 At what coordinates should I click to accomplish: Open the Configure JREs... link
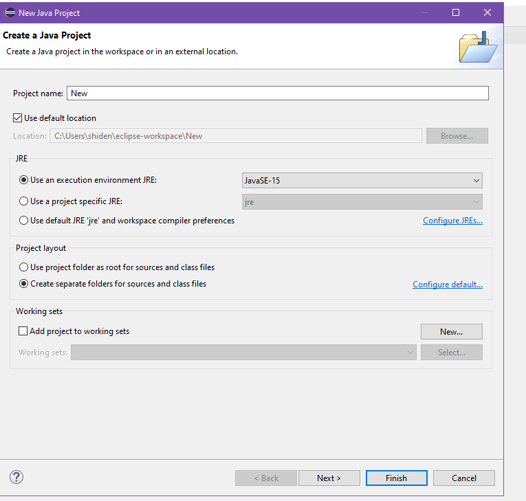[x=452, y=221]
